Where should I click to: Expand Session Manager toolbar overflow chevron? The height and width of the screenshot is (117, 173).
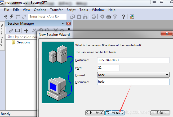click(x=69, y=29)
